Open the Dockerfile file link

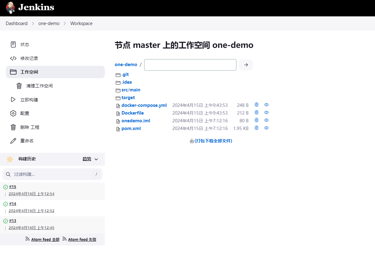click(x=133, y=113)
